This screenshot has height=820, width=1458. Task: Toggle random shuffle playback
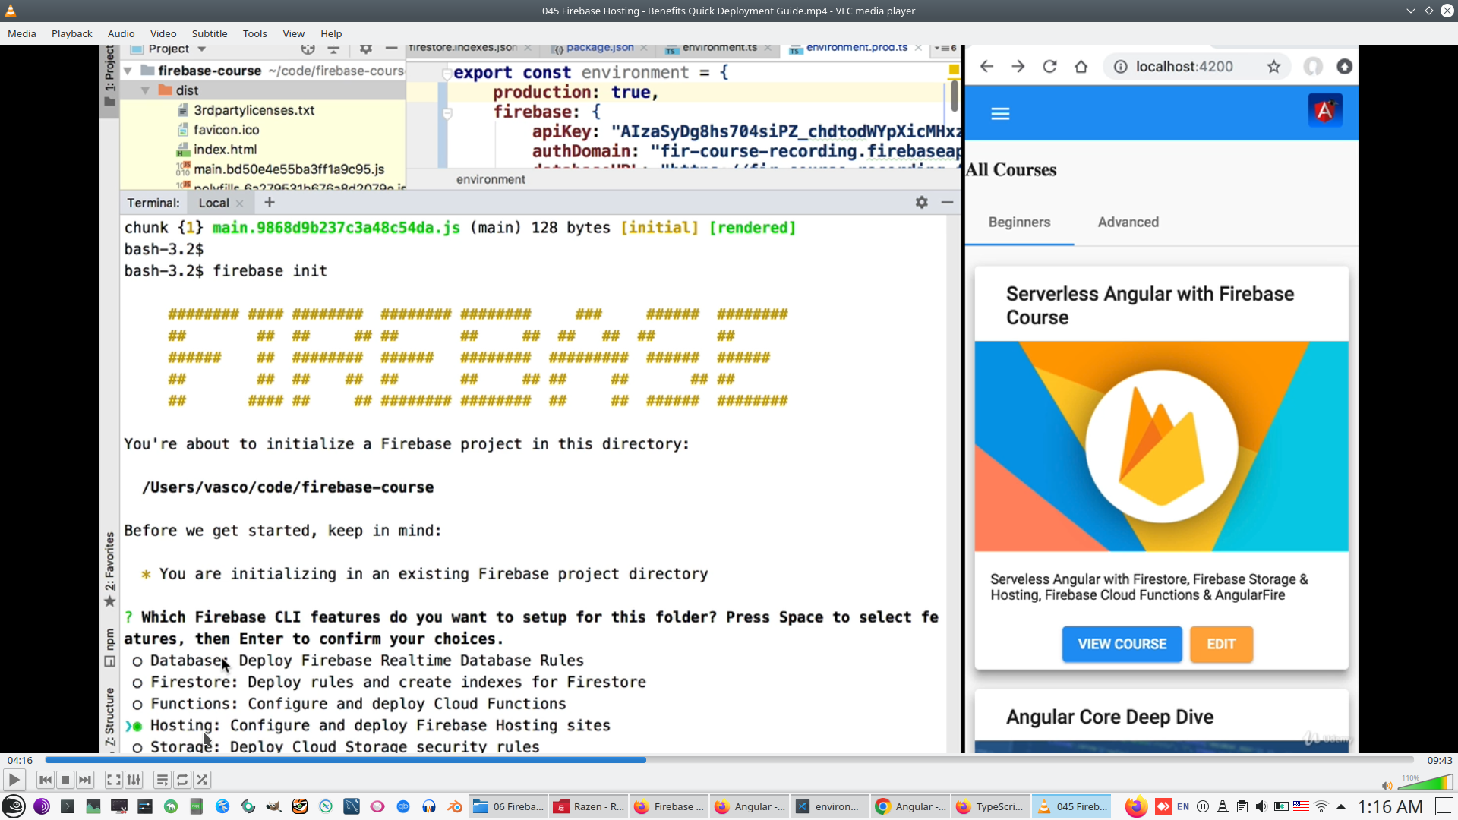(202, 780)
